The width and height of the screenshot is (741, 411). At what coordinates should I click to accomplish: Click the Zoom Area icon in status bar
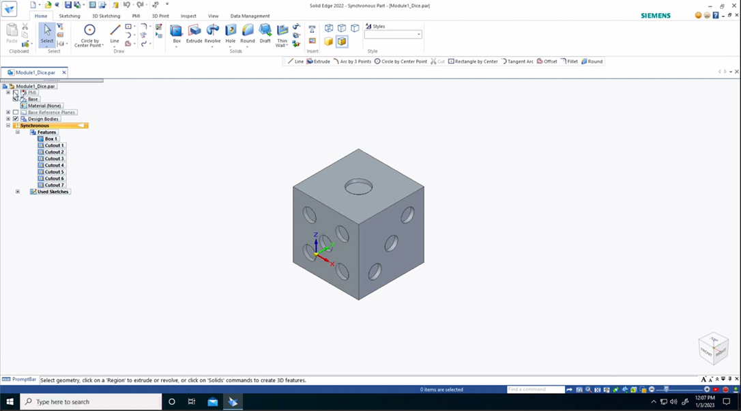click(579, 390)
